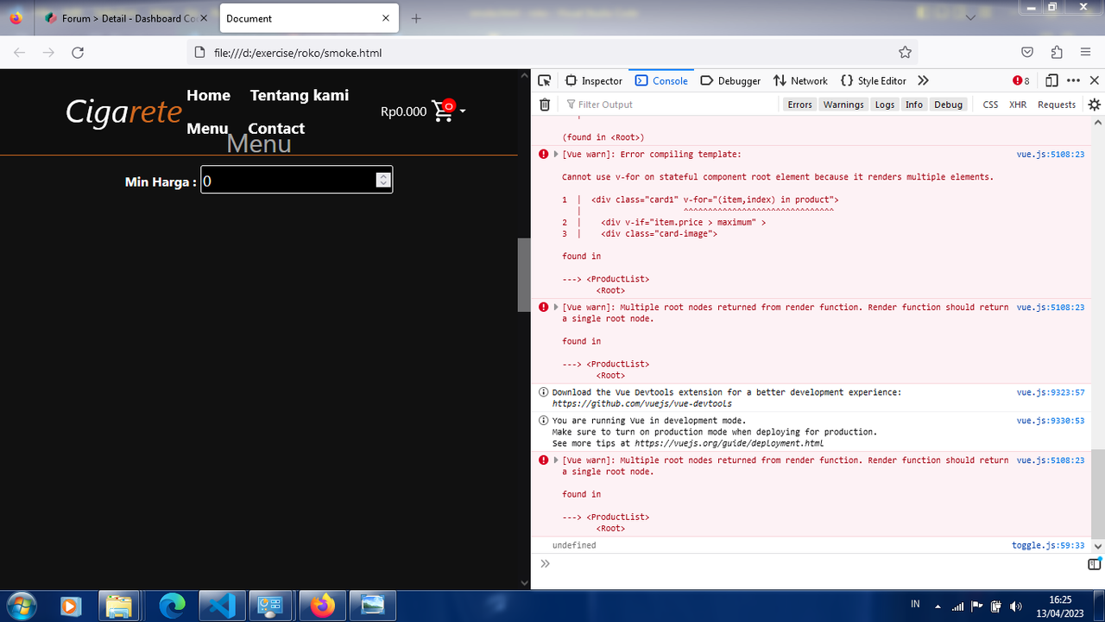Open Visual Studio Code from the taskbar
Viewport: 1105px width, 622px height.
(222, 606)
